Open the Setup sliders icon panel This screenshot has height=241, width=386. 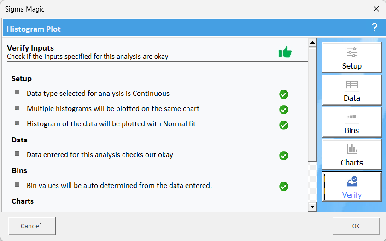tap(352, 58)
